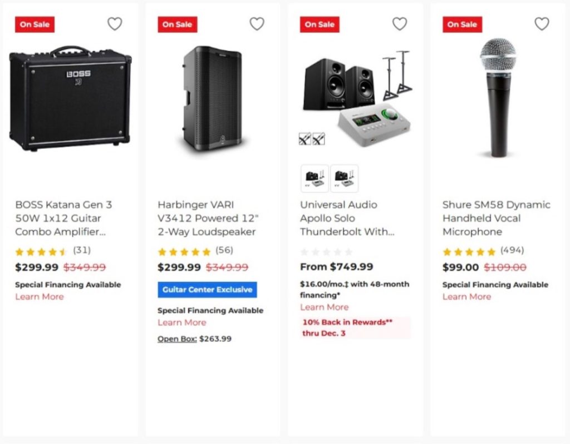Screen dimensions: 570x444
Task: Click the Guitar Center Exclusive badge
Action: tap(207, 290)
